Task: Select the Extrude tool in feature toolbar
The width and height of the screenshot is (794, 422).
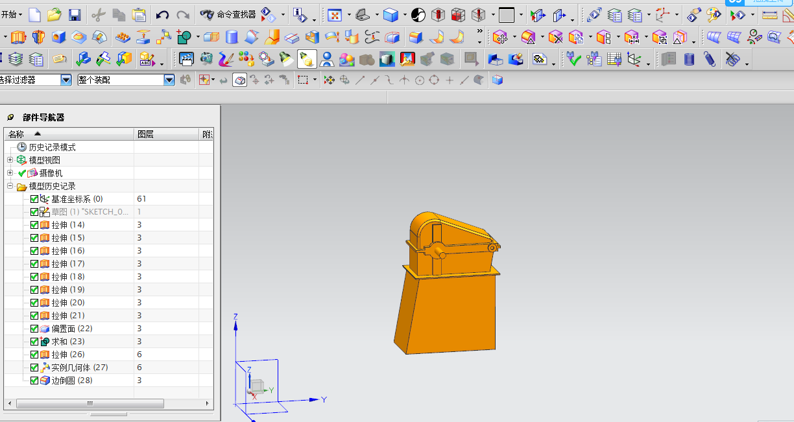Action: (x=18, y=38)
